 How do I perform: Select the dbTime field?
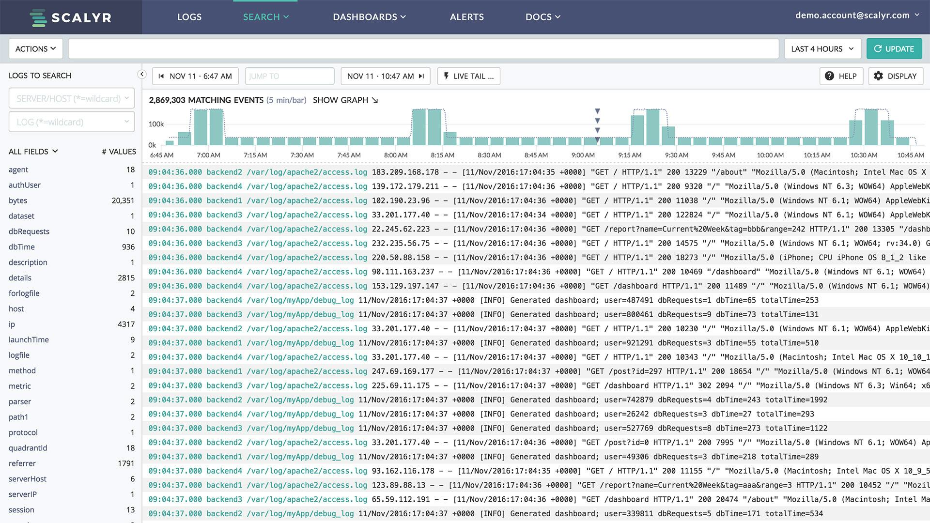point(22,247)
